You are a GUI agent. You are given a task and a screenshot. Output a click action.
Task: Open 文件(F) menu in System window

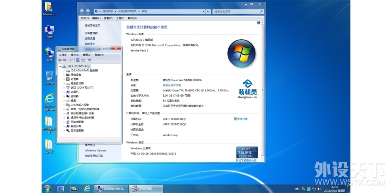(x=84, y=18)
